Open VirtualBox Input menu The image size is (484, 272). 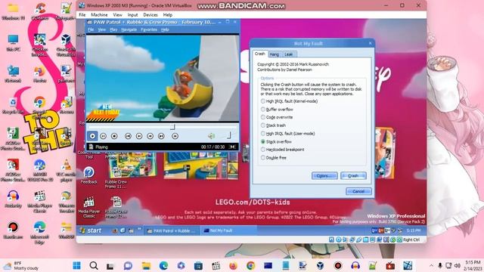tap(132, 15)
